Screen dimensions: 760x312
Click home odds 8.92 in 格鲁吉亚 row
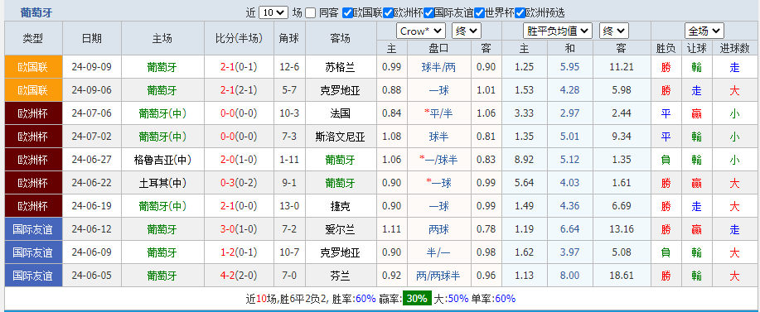pyautogui.click(x=525, y=160)
